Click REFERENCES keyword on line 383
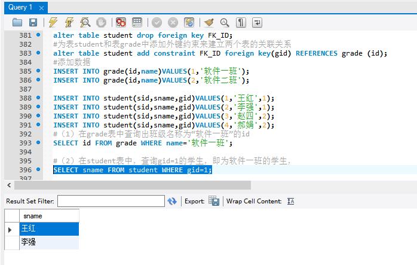This screenshot has height=265, width=417. (317, 53)
